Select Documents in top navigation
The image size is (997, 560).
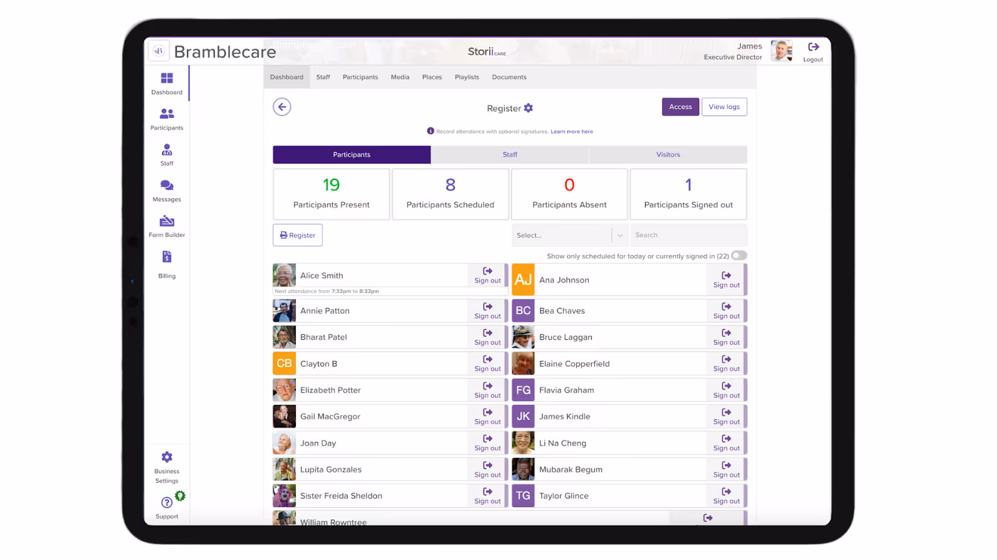coord(509,77)
